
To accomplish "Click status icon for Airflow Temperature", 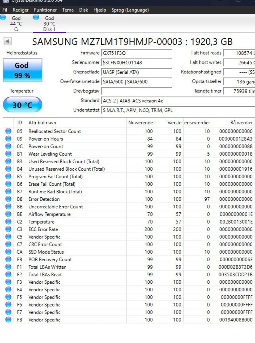I will point(8,214).
